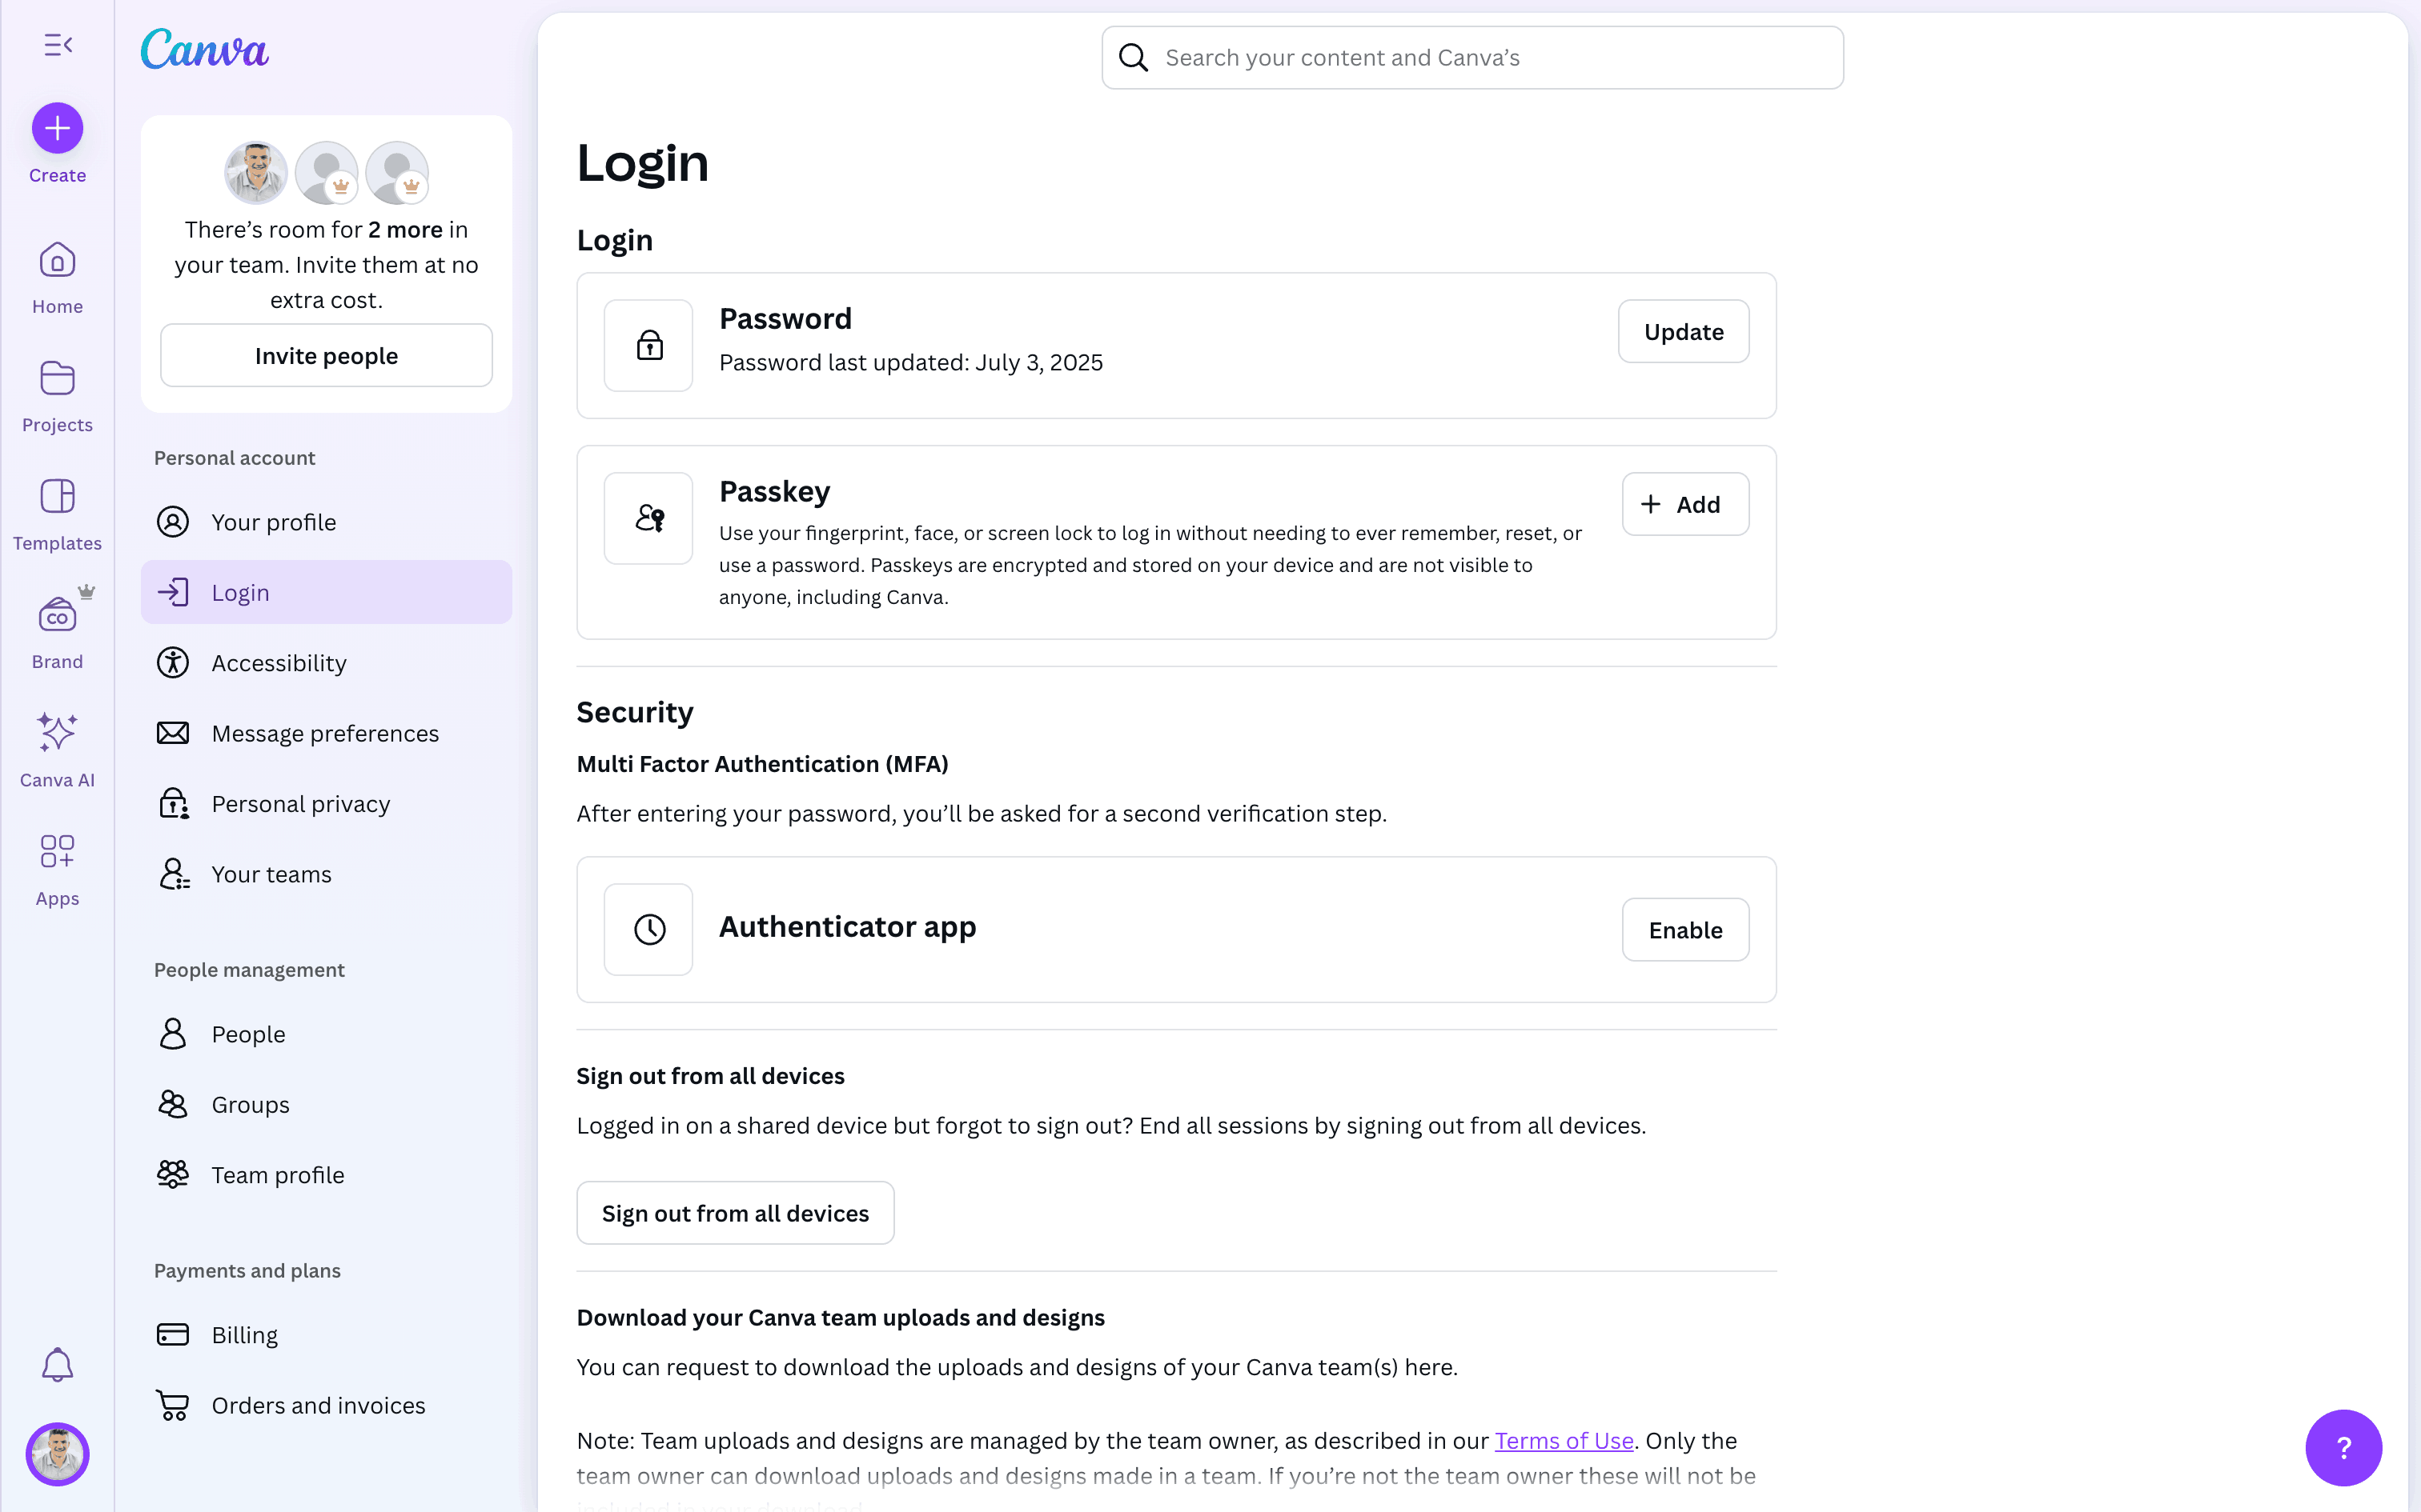Collapse the sidebar menu icon
The image size is (2421, 1512).
pos(58,45)
